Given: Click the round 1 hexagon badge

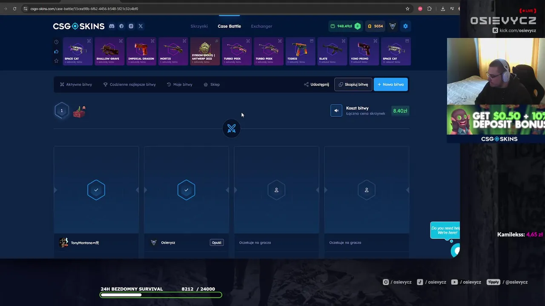Looking at the screenshot, I should pos(61,111).
